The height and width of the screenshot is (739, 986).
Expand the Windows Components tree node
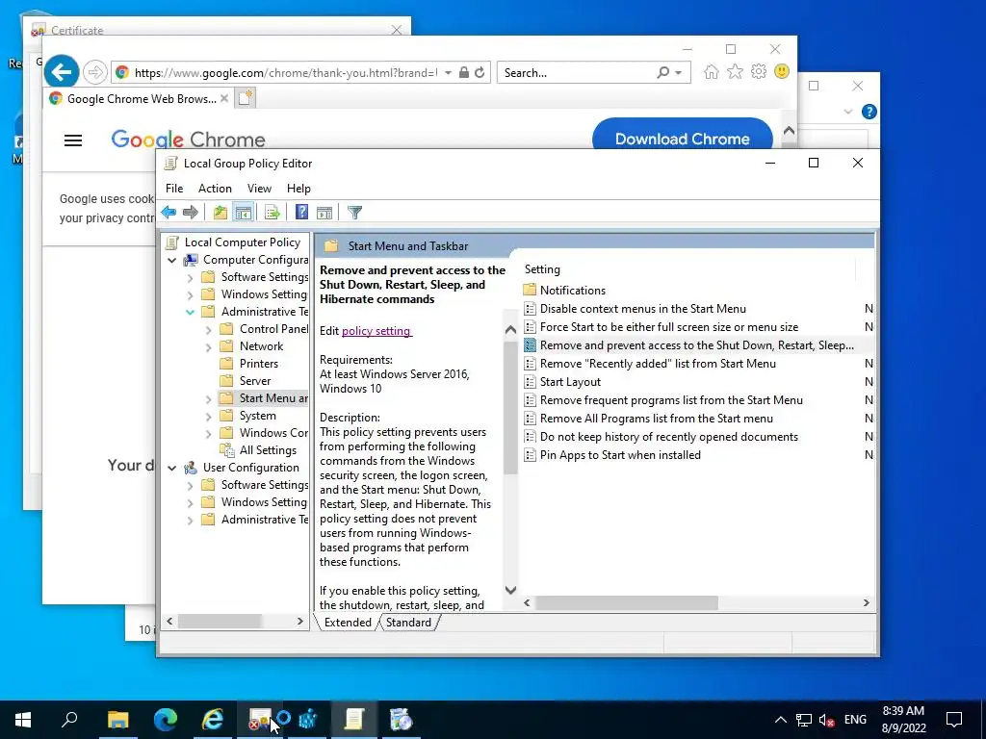[x=208, y=434]
